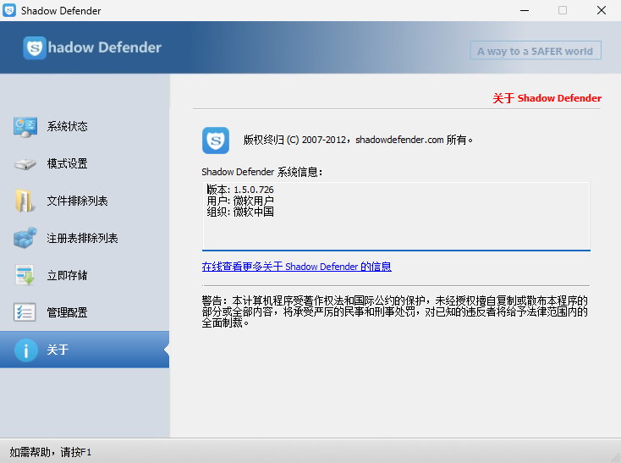Click the 模式设置 disk drive icon
Viewport: 621px width, 463px height.
pyautogui.click(x=25, y=164)
